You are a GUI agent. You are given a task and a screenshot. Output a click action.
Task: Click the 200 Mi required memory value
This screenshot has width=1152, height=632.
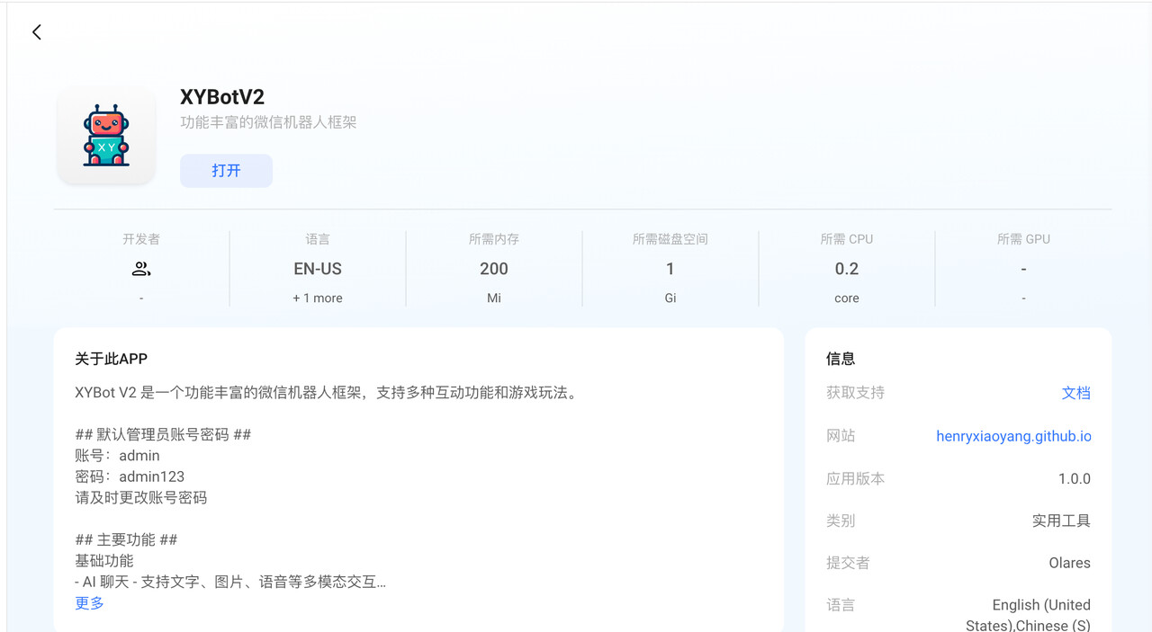(x=494, y=269)
